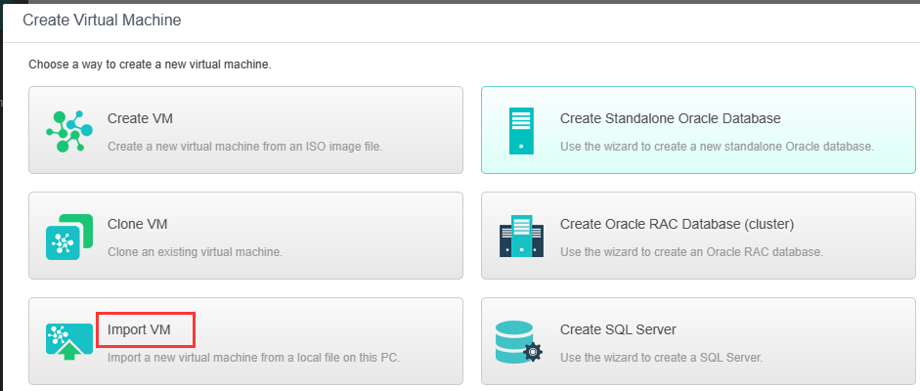Click the Oracle RAC cluster servers icon

[x=521, y=237]
